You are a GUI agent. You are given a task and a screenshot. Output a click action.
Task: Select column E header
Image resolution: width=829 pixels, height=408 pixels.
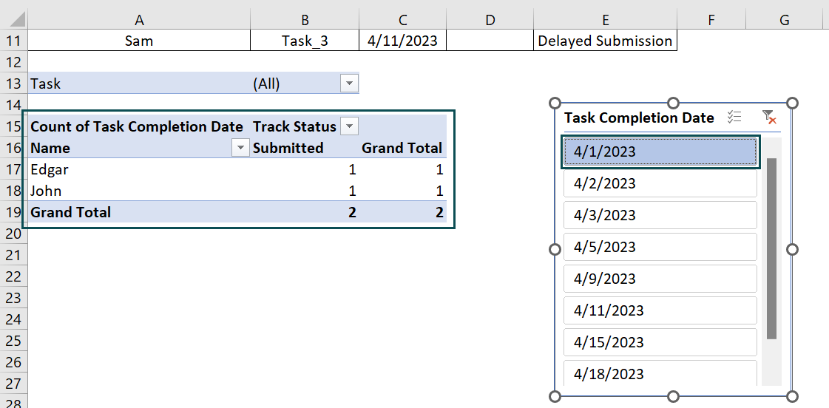(606, 20)
